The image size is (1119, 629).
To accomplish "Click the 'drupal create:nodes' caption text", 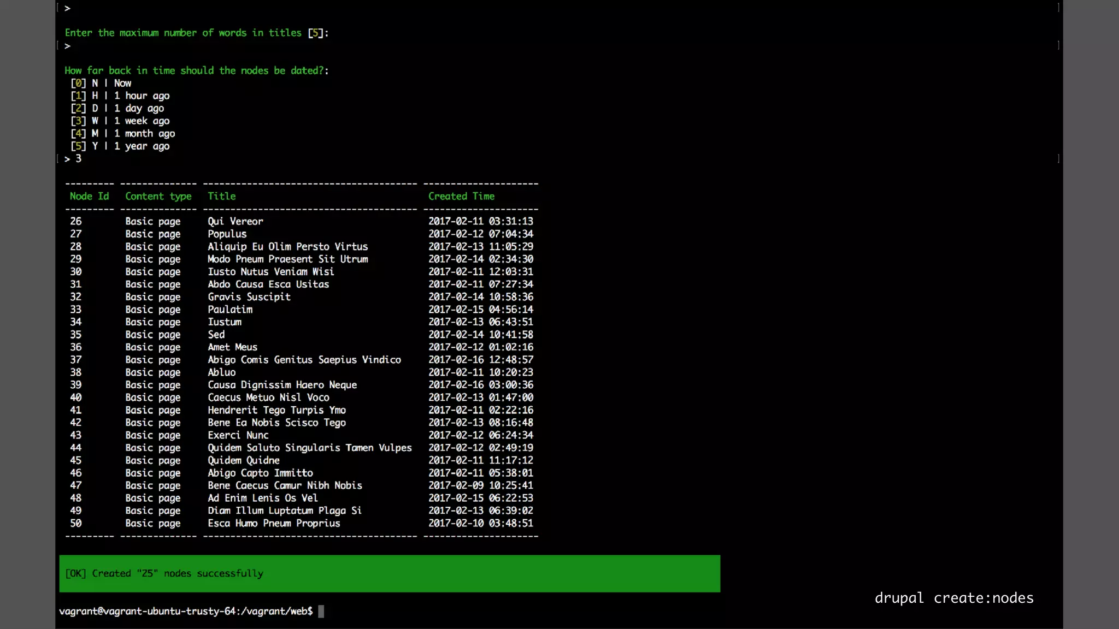I will (x=954, y=598).
